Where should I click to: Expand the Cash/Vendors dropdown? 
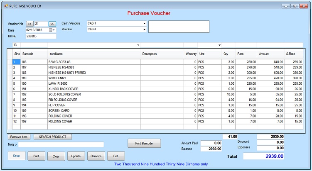(x=144, y=23)
